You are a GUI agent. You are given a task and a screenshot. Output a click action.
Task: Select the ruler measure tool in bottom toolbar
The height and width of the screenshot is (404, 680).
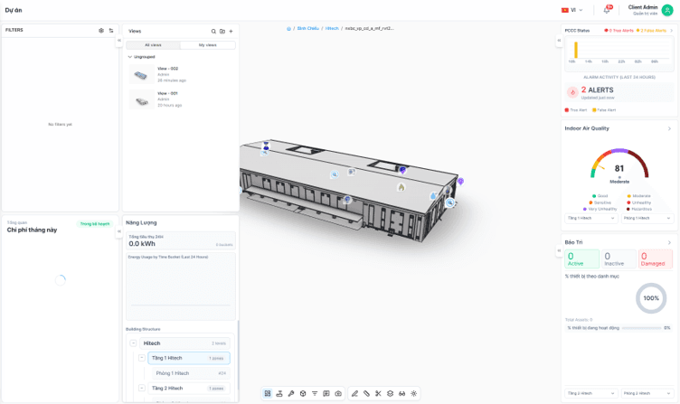click(x=366, y=393)
